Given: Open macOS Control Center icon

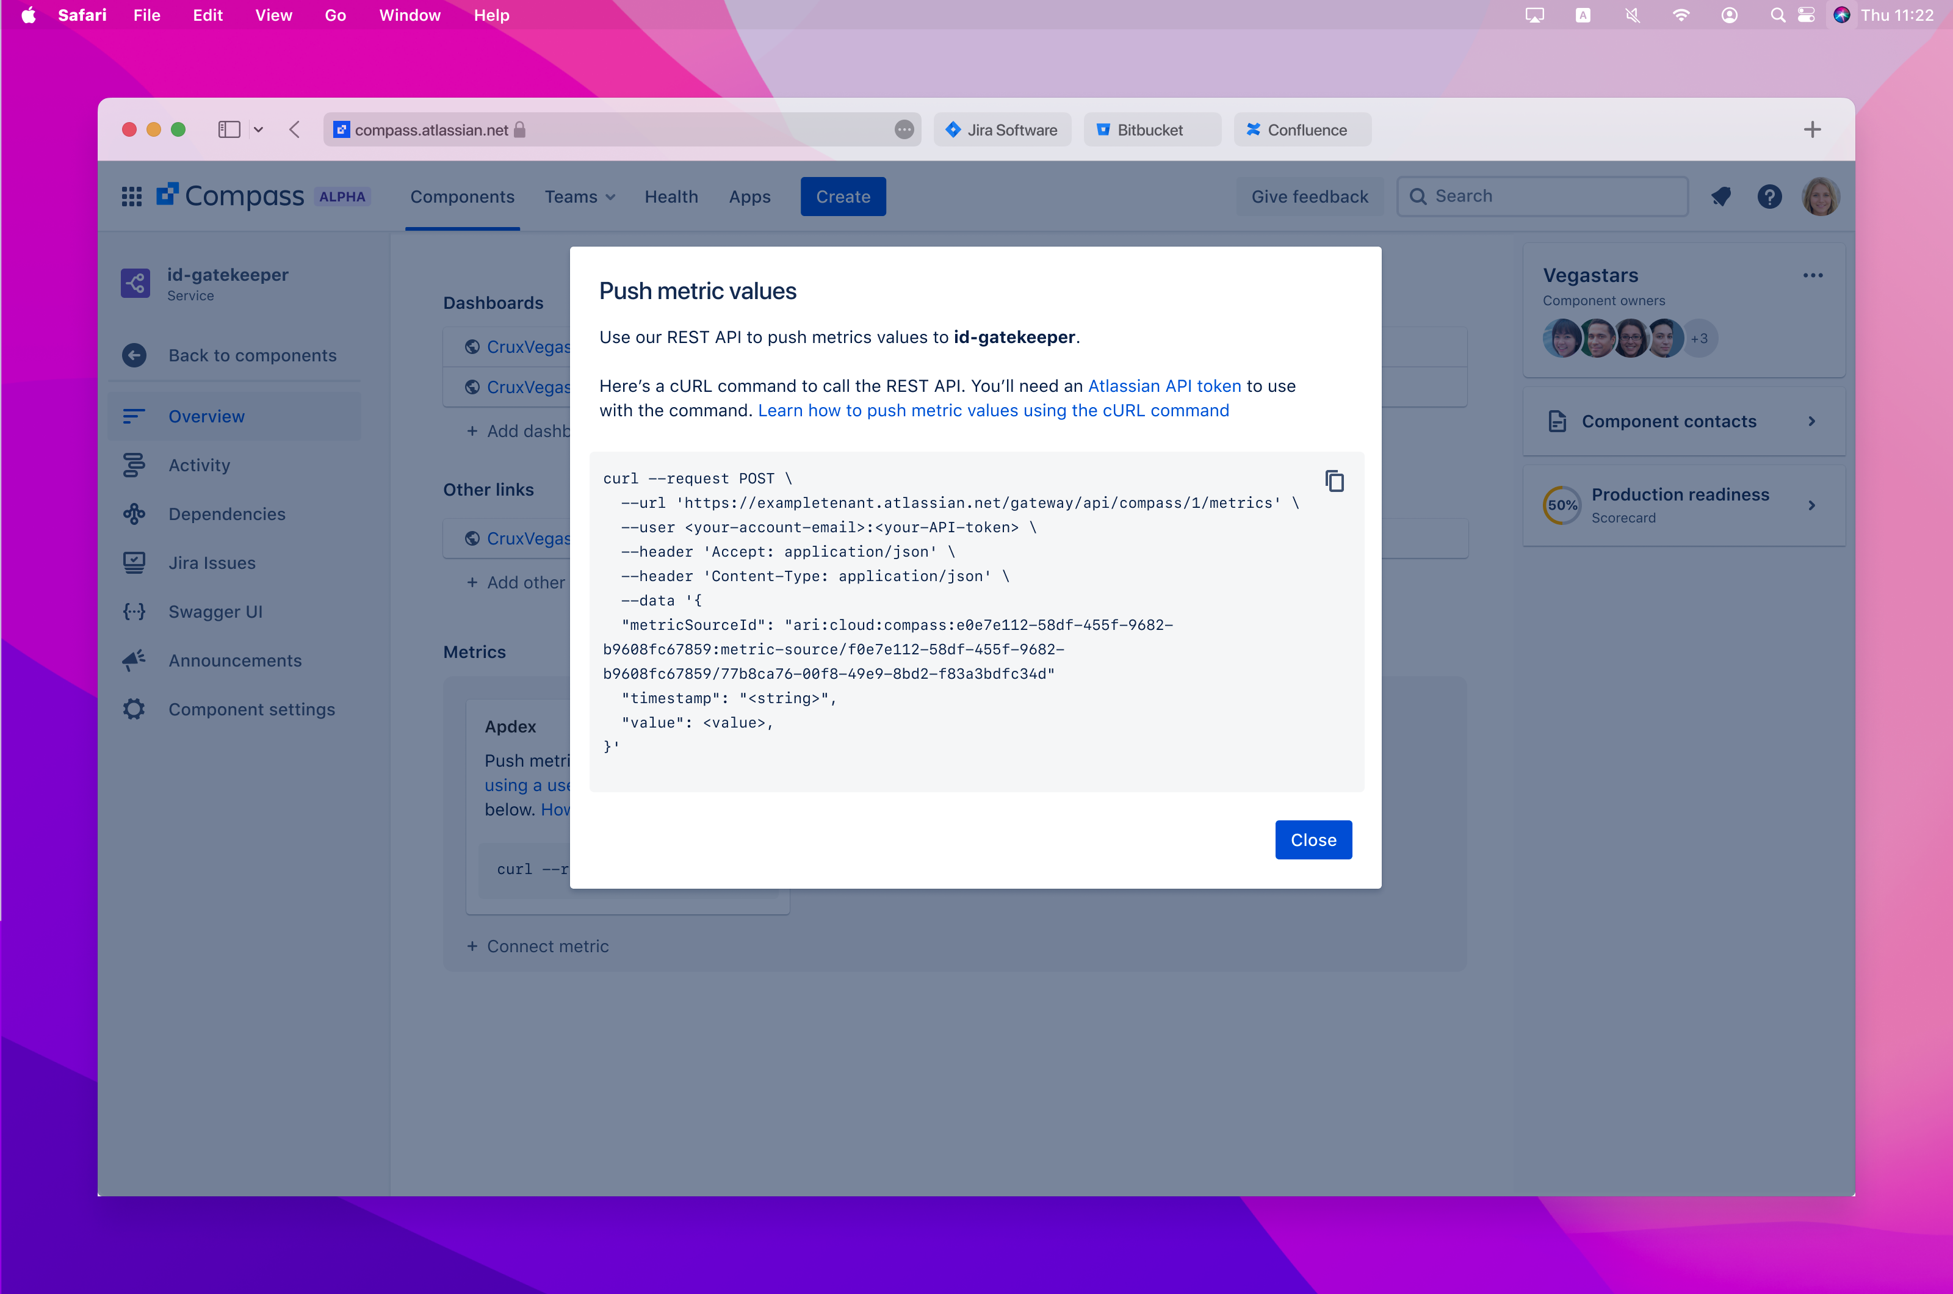Looking at the screenshot, I should coord(1805,15).
